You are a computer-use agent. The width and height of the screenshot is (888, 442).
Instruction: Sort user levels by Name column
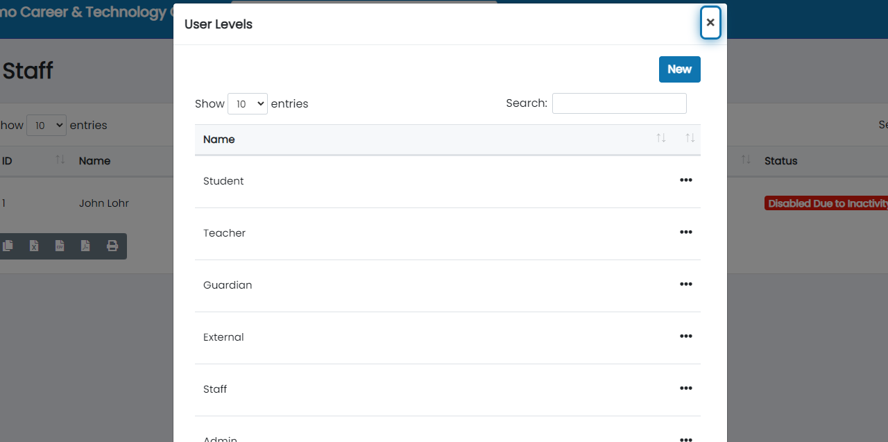pyautogui.click(x=219, y=139)
